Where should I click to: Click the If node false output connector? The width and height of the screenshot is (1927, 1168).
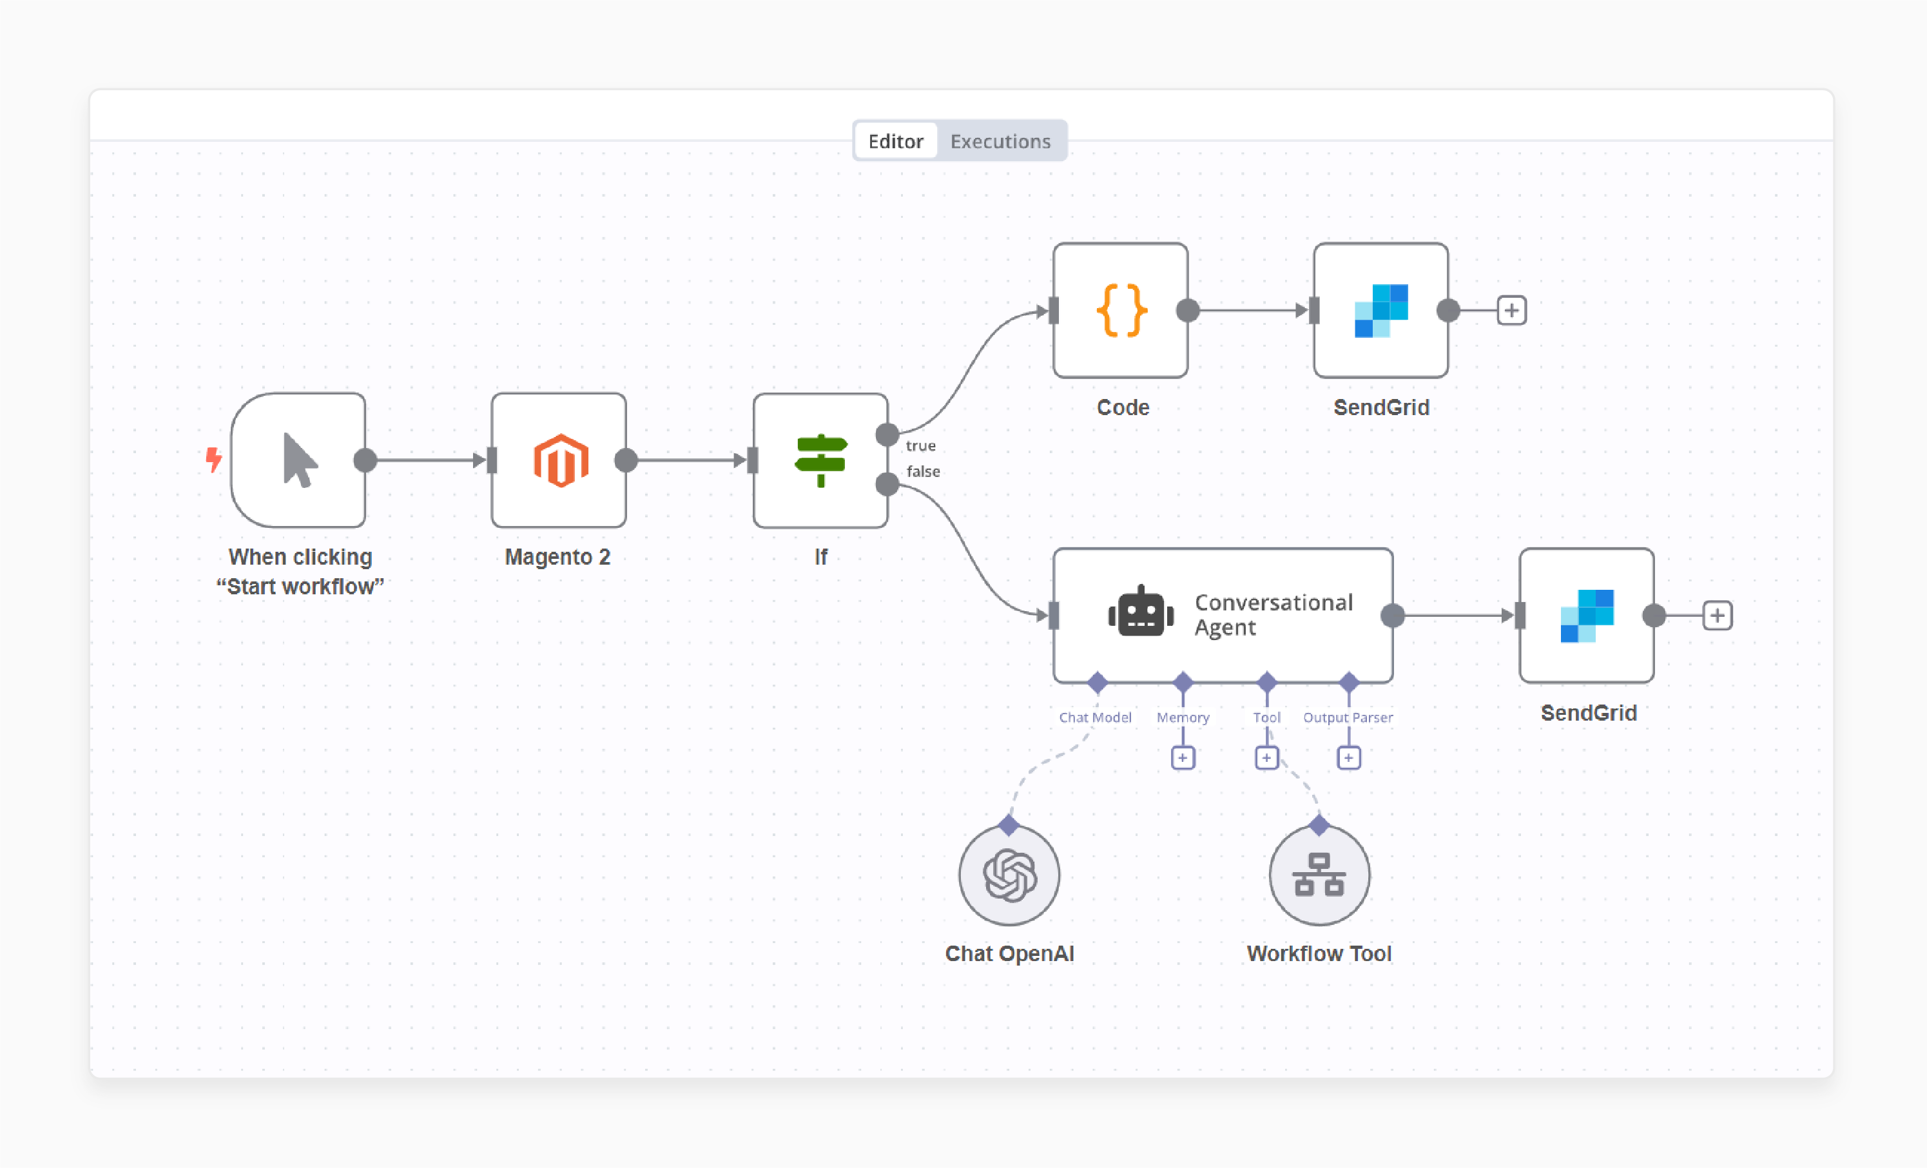pyautogui.click(x=887, y=485)
